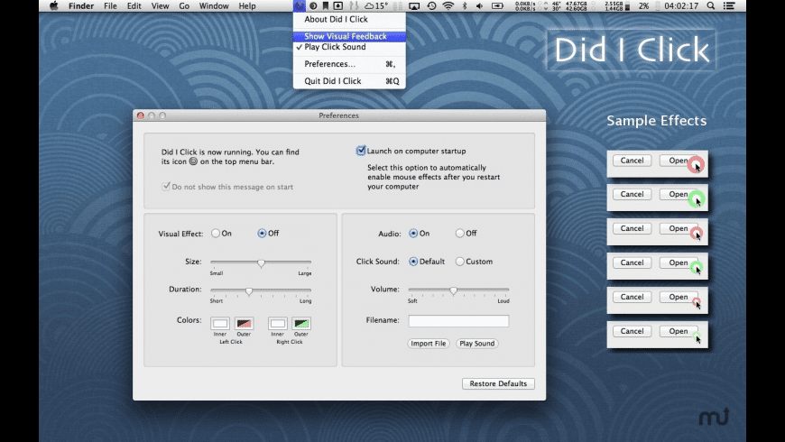Click the half-moon circle menu bar icon

click(x=313, y=6)
